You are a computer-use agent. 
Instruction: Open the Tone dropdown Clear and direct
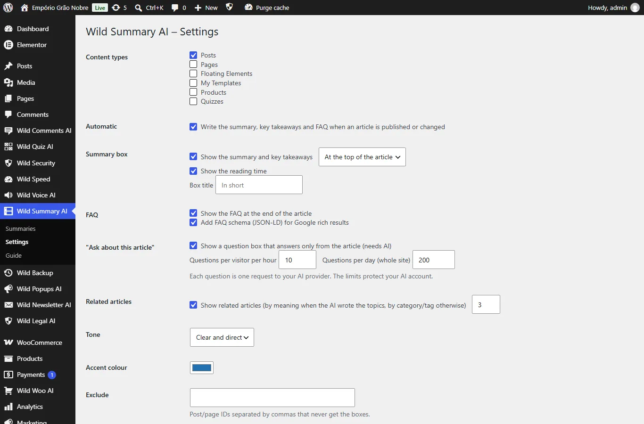(222, 337)
